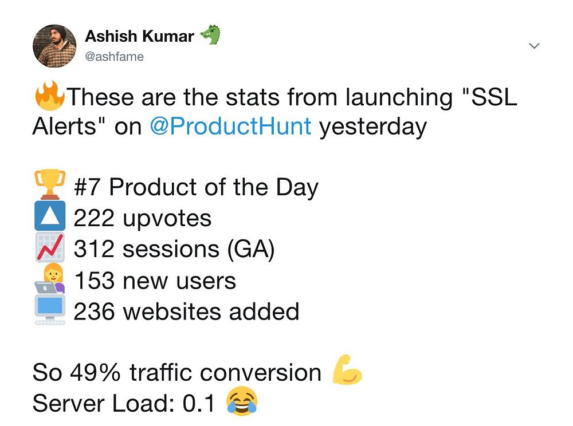
Task: Click the trophy emoji icon
Action: click(49, 187)
